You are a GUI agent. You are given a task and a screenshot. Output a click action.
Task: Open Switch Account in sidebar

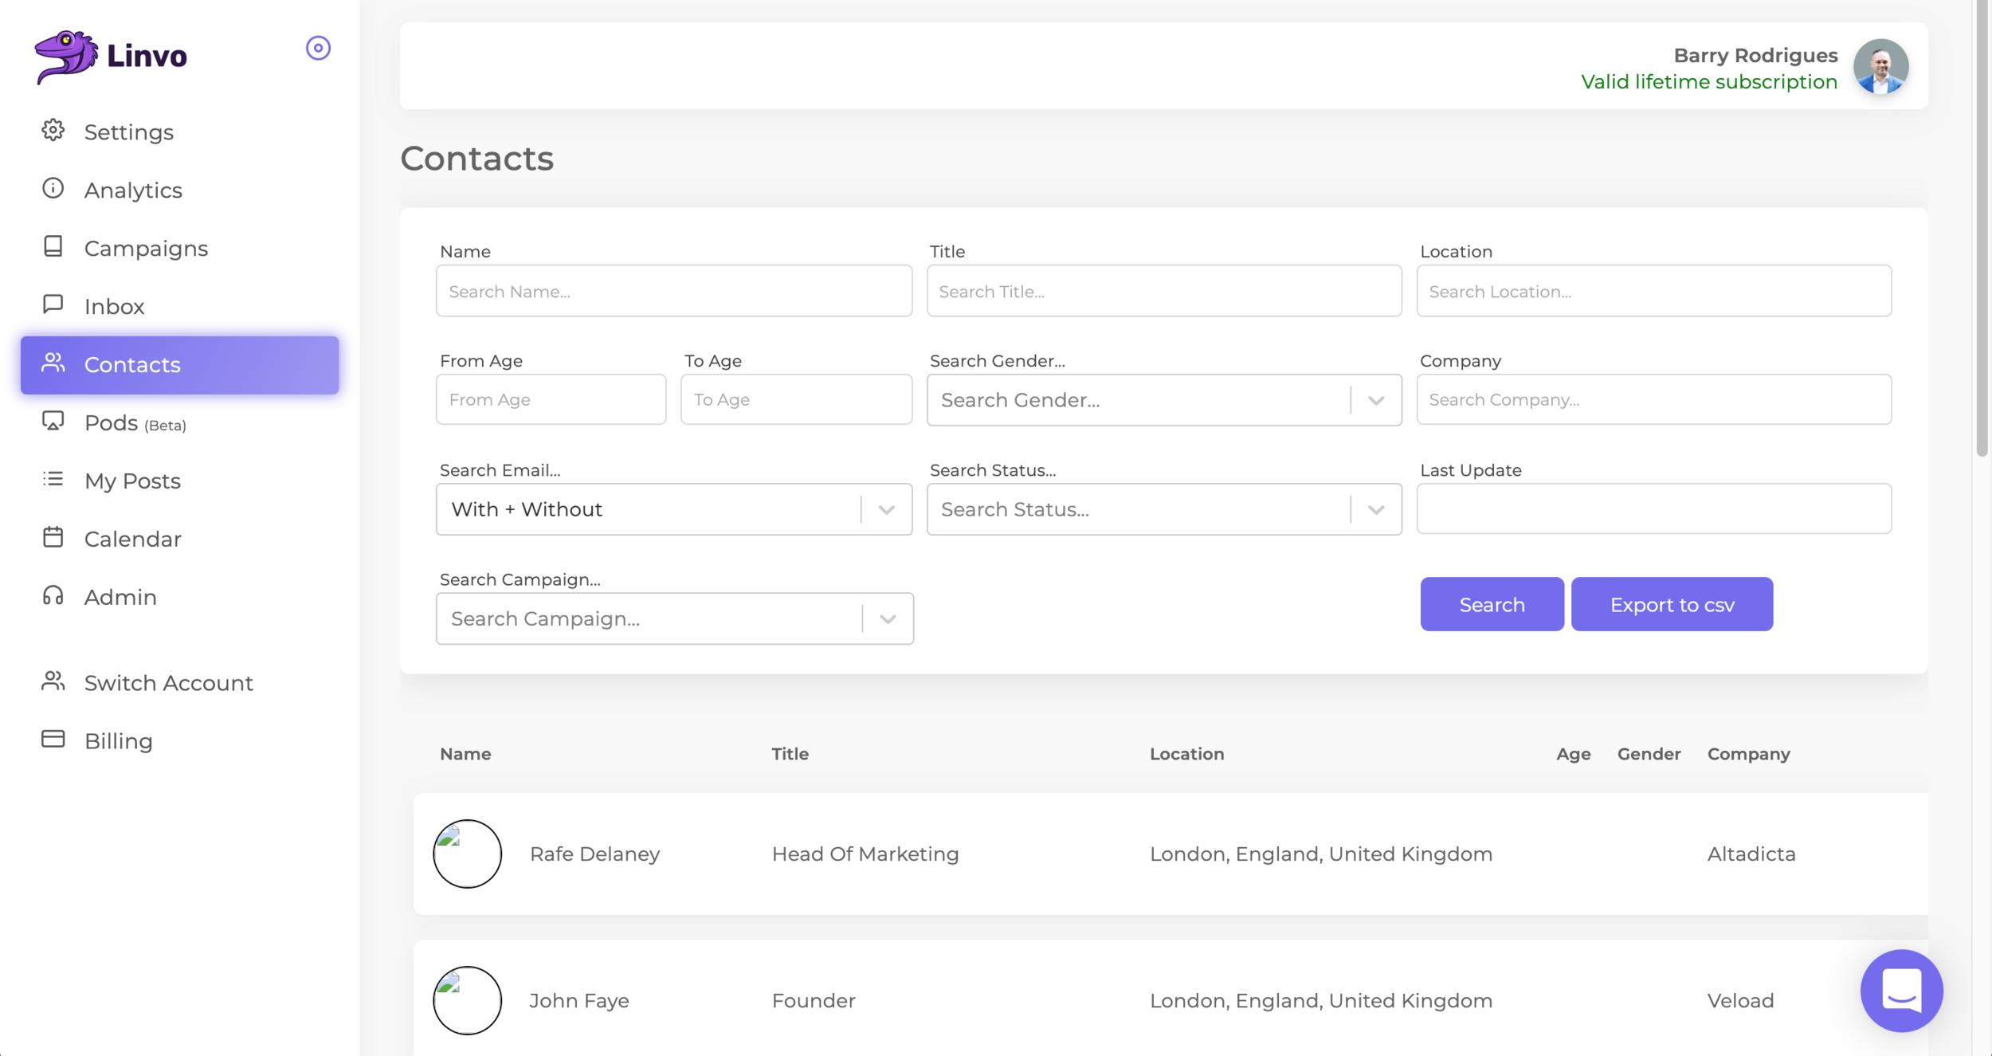pos(168,683)
